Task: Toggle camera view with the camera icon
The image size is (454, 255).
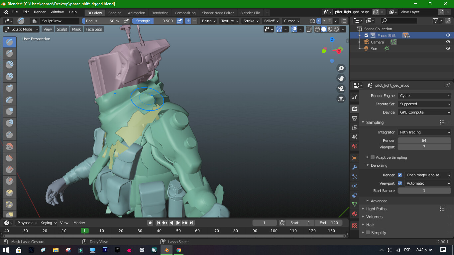Action: tap(341, 89)
